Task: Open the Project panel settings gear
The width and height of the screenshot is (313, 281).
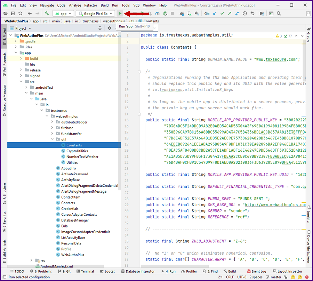Action: pyautogui.click(x=109, y=28)
